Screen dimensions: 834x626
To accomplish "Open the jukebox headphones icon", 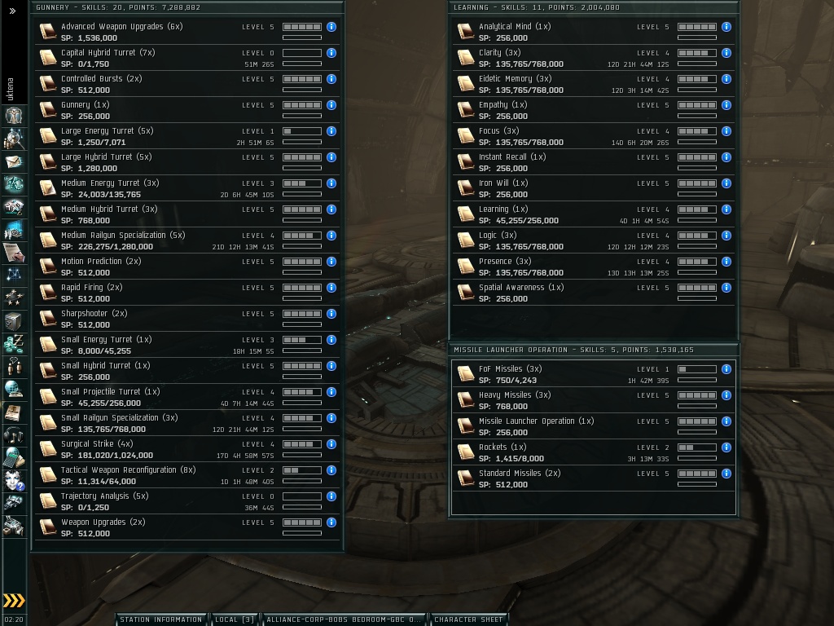I will tap(13, 435).
